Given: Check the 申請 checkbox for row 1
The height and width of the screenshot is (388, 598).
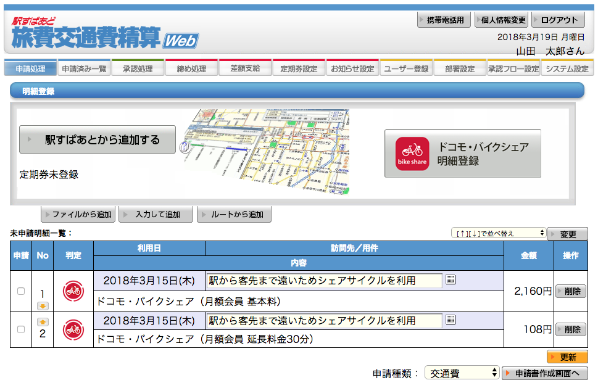Looking at the screenshot, I should (21, 291).
